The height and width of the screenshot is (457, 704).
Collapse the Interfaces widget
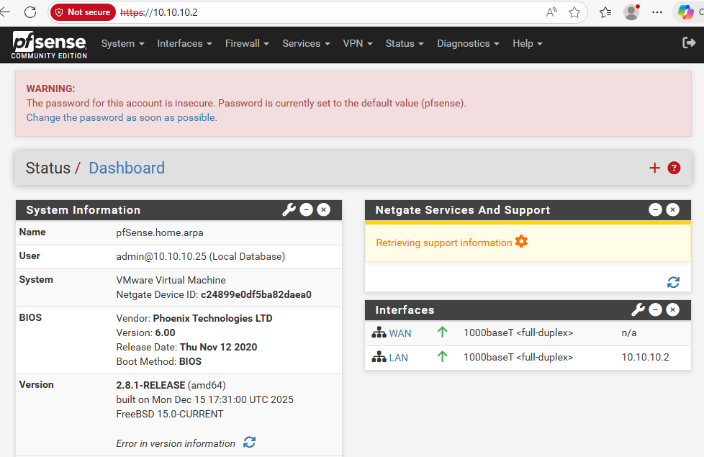tap(655, 309)
